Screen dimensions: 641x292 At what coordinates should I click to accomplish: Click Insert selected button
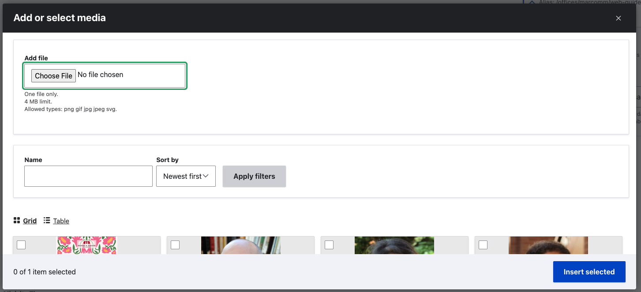click(x=589, y=272)
